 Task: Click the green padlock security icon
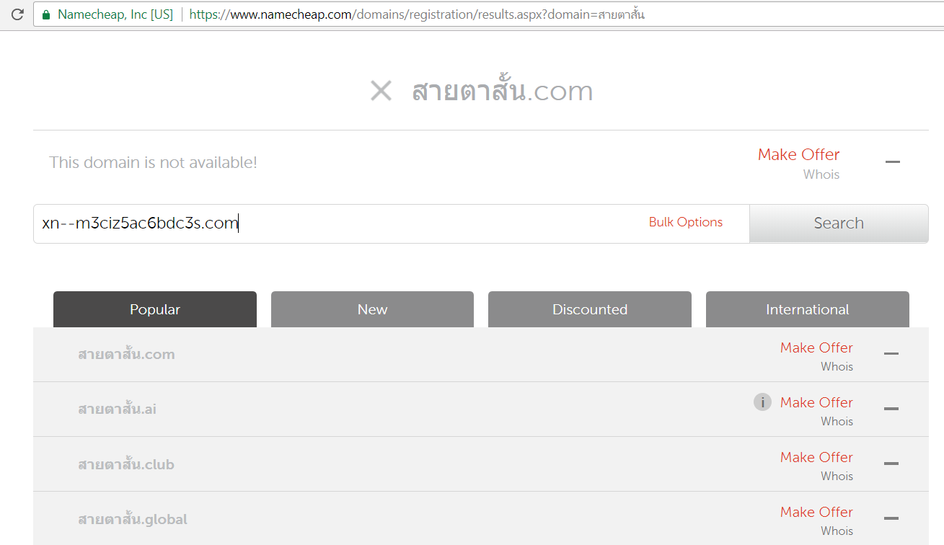click(46, 14)
